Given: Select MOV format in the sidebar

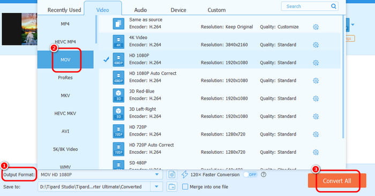Looking at the screenshot, I should (x=65, y=60).
